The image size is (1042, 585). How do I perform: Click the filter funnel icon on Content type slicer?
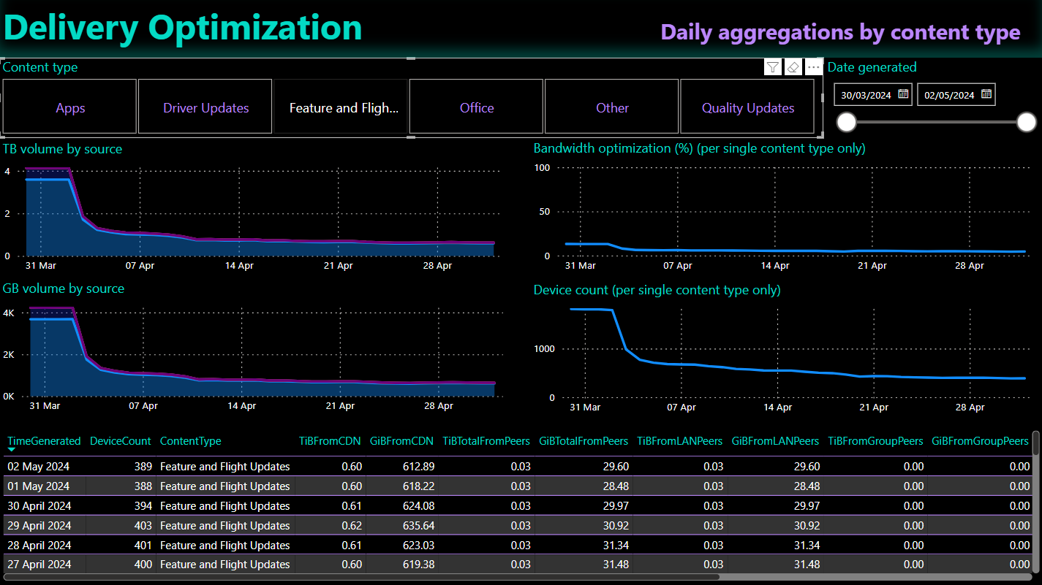[x=772, y=67]
